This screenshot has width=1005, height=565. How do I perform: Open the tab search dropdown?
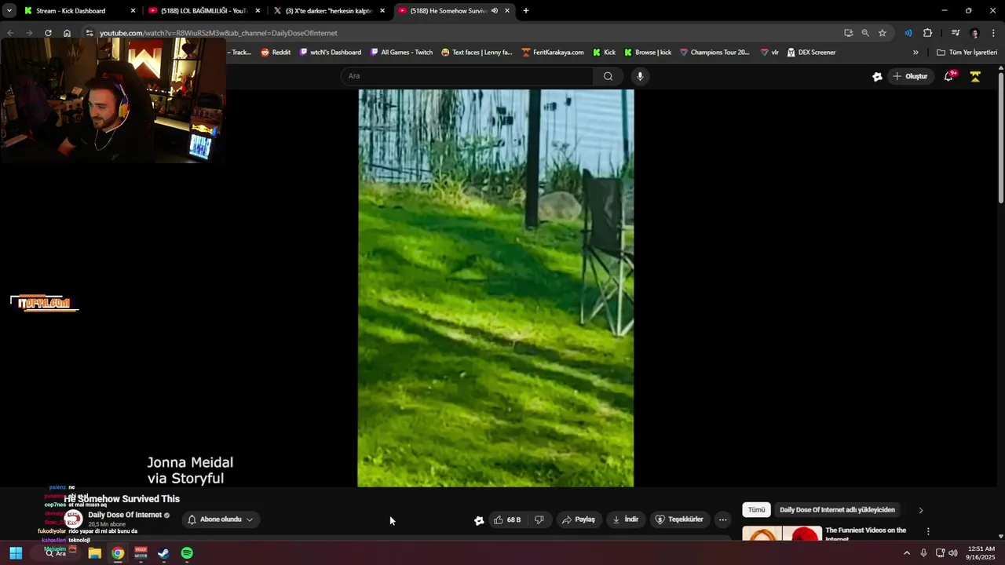[x=9, y=11]
